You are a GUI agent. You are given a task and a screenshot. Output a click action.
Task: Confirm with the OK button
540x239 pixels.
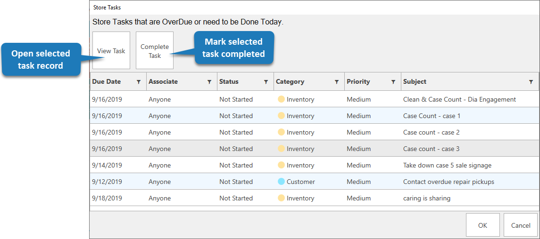pos(482,225)
